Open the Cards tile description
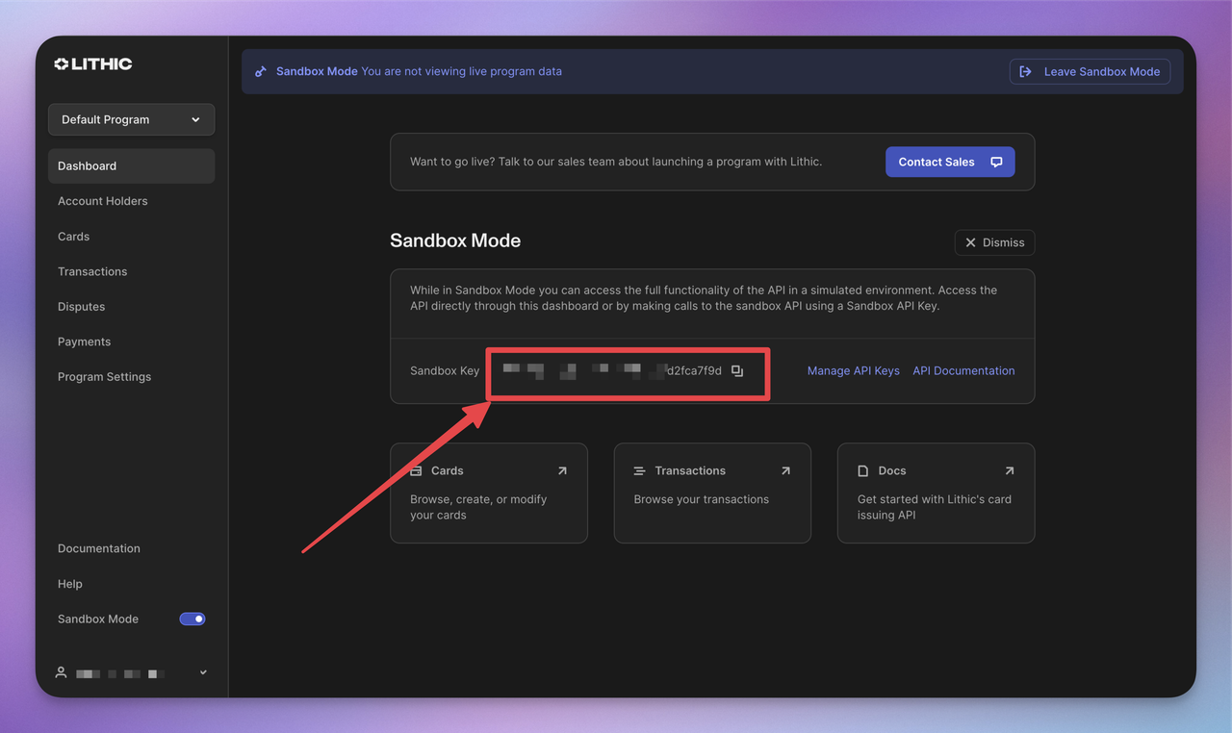Screen dimensions: 1232x733 [478, 507]
